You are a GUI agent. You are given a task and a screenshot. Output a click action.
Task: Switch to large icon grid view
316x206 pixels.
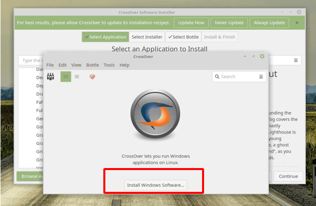(x=66, y=76)
